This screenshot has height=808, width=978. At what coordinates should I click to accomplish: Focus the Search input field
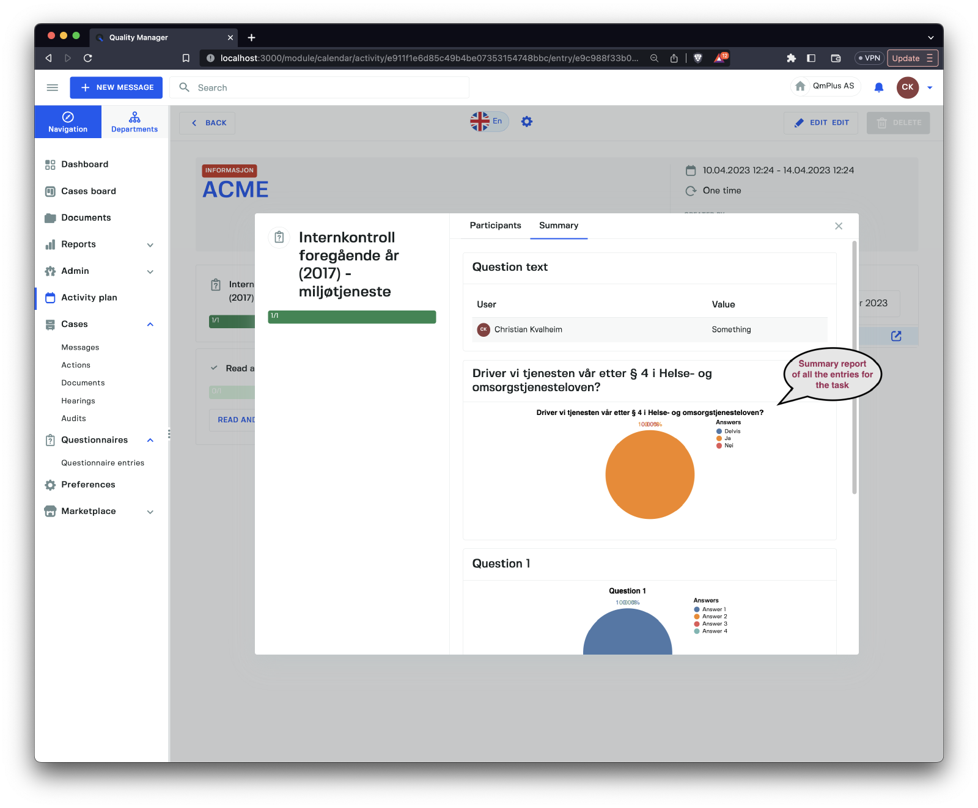point(330,87)
